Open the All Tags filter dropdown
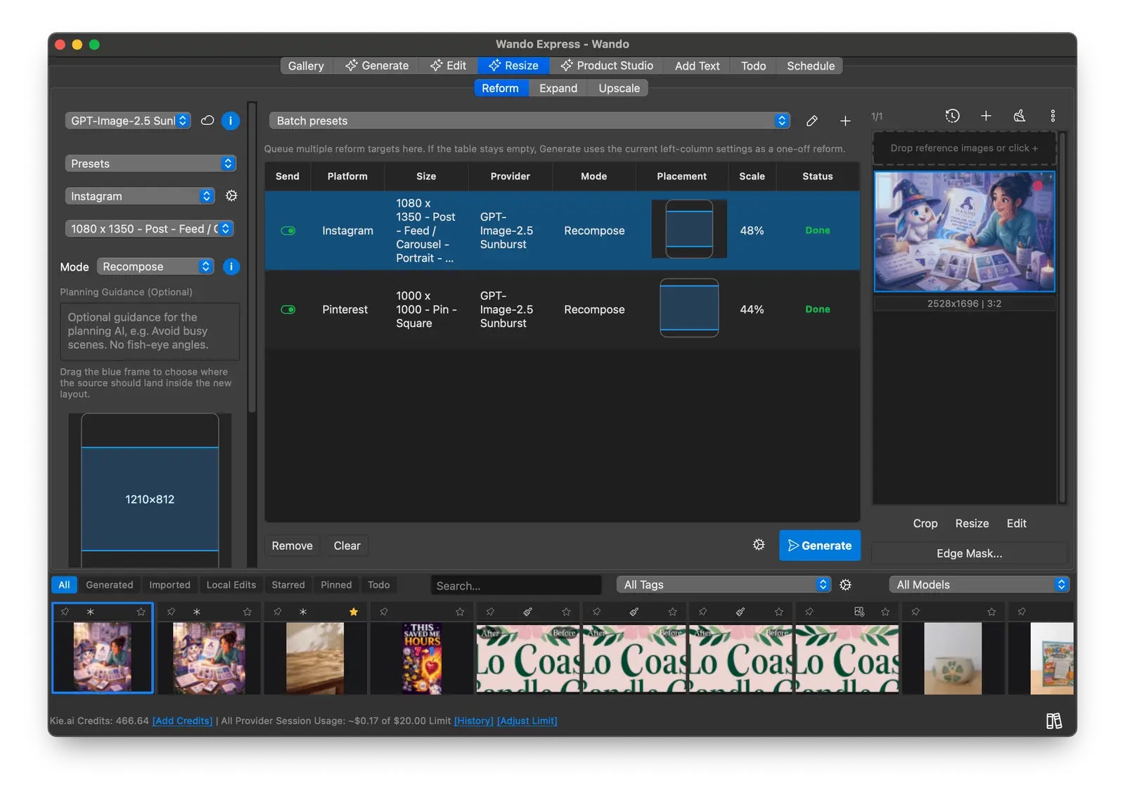 724,585
